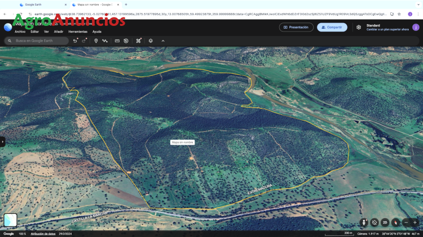Open the map layers stack icon
Viewport: 423px width, 237px height.
pos(151,41)
